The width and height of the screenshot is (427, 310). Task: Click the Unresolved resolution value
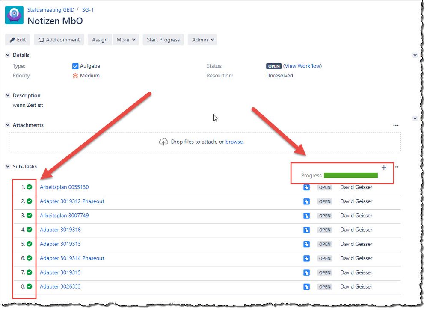[280, 76]
